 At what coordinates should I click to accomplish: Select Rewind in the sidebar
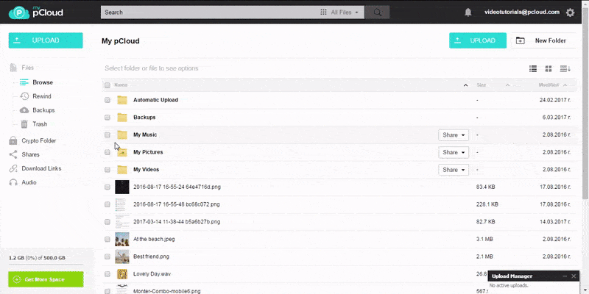click(x=42, y=96)
